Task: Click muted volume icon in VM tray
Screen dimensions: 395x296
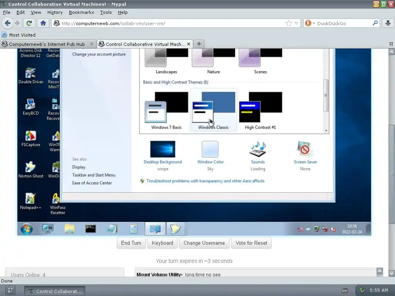Action: [x=333, y=229]
